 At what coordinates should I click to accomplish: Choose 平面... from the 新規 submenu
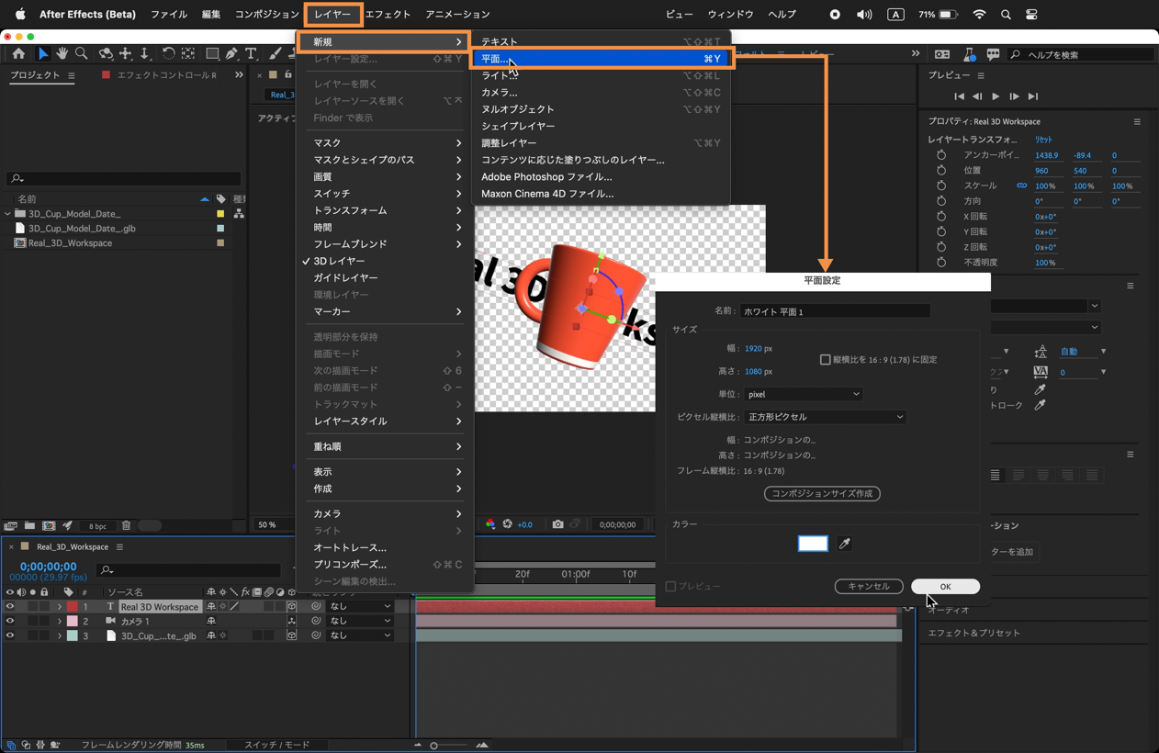[495, 59]
